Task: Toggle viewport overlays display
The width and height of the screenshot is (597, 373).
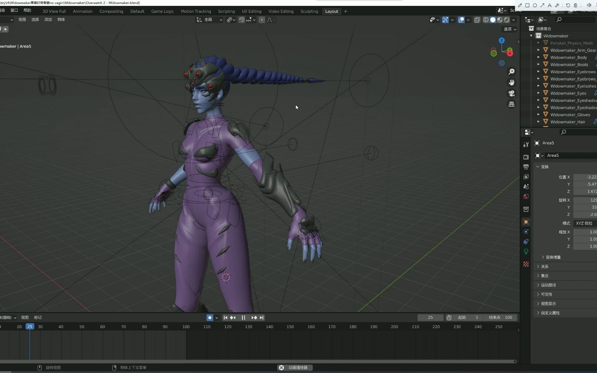Action: [x=461, y=20]
